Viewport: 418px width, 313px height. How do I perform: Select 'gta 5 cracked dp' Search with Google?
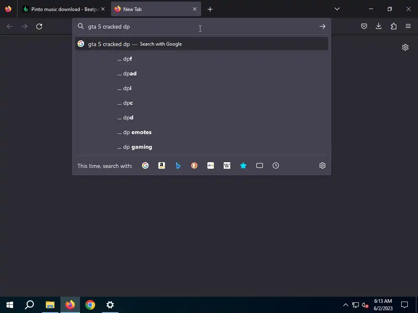click(x=202, y=44)
